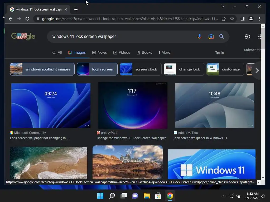270x202 pixels.
Task: Open the Windows Start menu
Action: [x=100, y=196]
